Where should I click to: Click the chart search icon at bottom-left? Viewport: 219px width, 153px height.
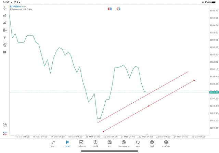(x=5, y=125)
